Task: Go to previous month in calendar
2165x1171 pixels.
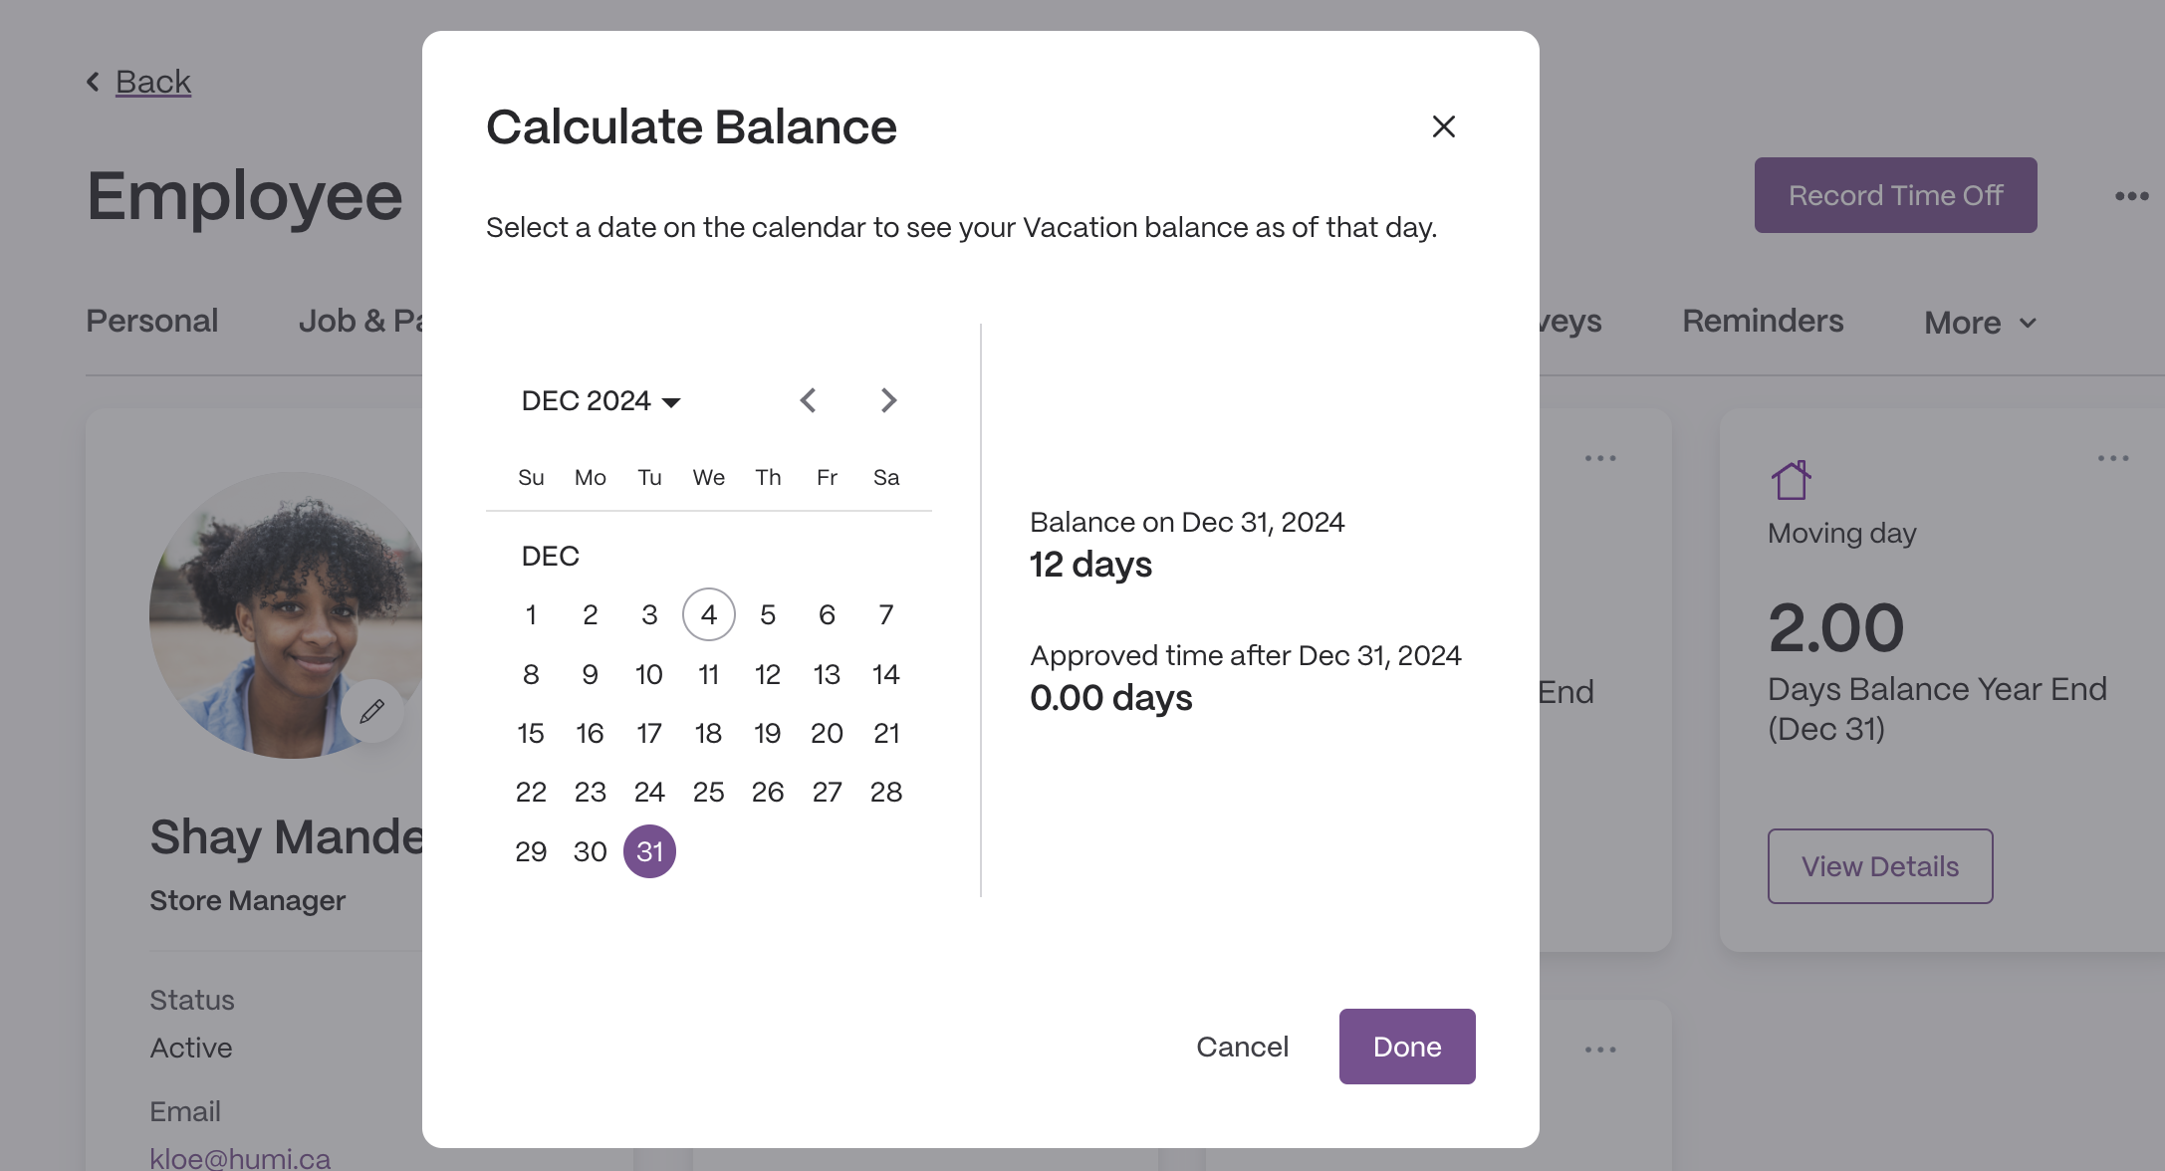Action: (x=808, y=400)
